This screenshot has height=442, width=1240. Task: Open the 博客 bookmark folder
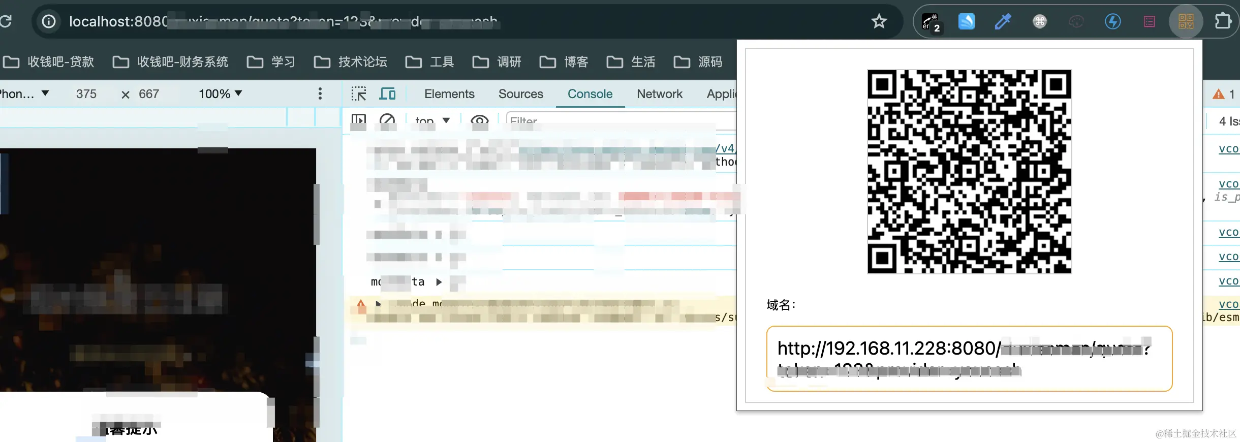(x=564, y=62)
